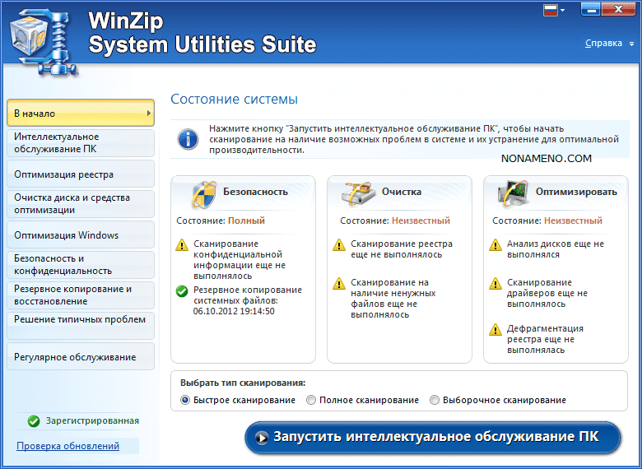Viewport: 642px width, 469px height.
Task: Open the Проверка обновлений link
Action: point(67,446)
